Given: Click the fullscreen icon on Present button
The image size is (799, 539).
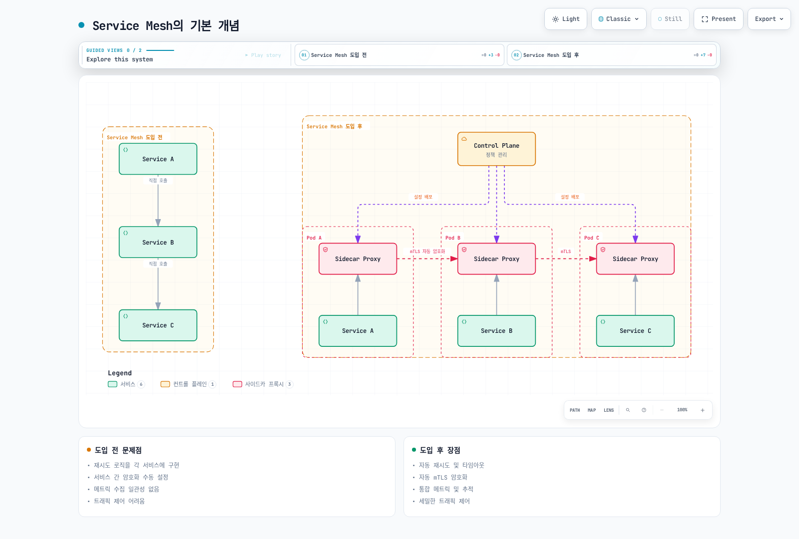Looking at the screenshot, I should point(705,19).
